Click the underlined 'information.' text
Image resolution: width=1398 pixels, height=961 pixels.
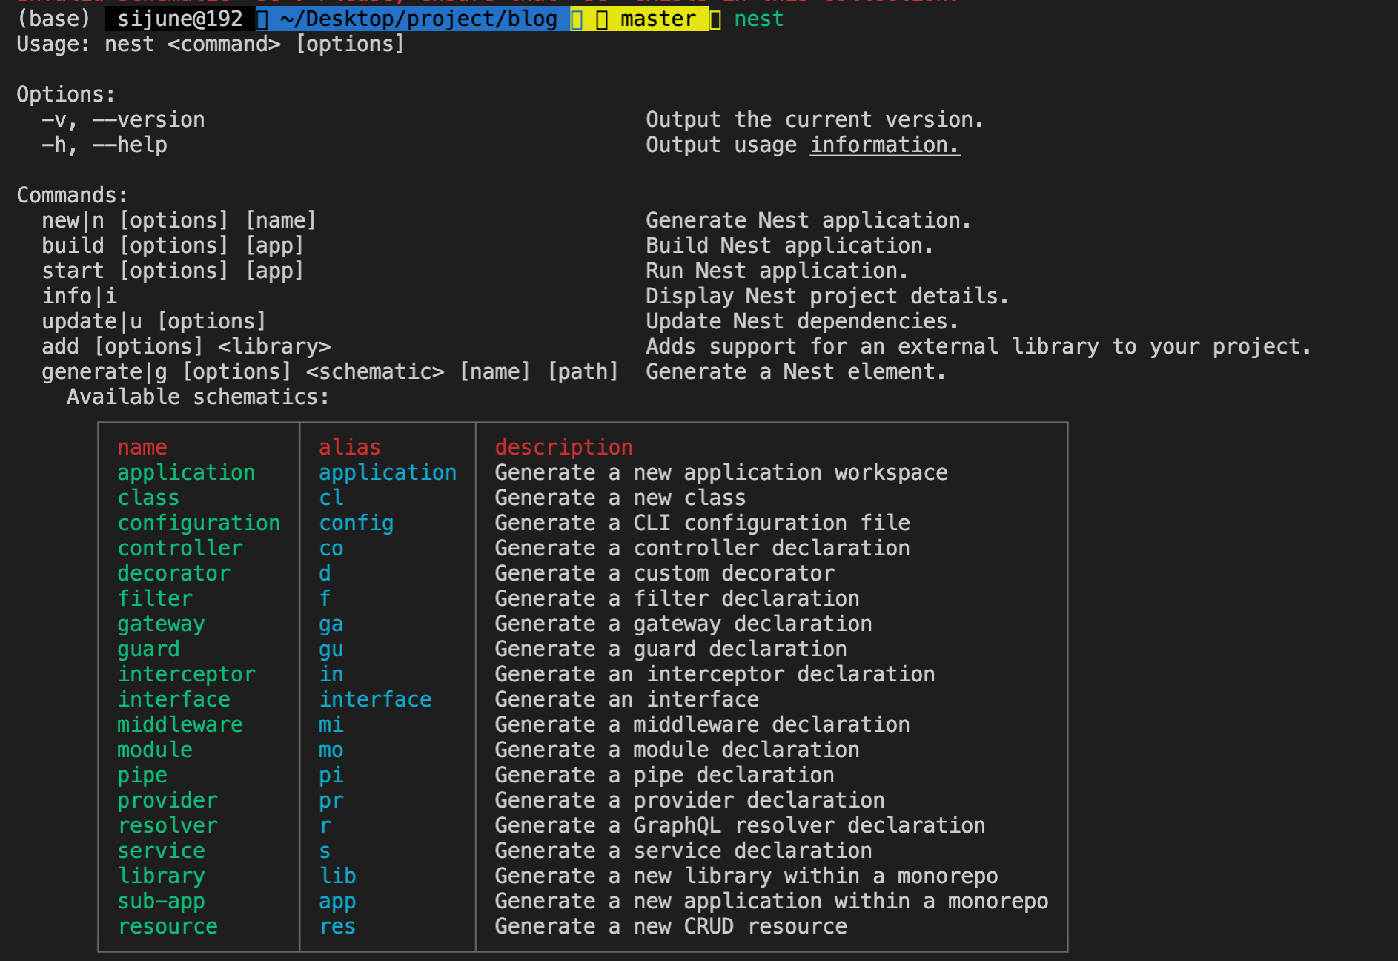click(885, 145)
